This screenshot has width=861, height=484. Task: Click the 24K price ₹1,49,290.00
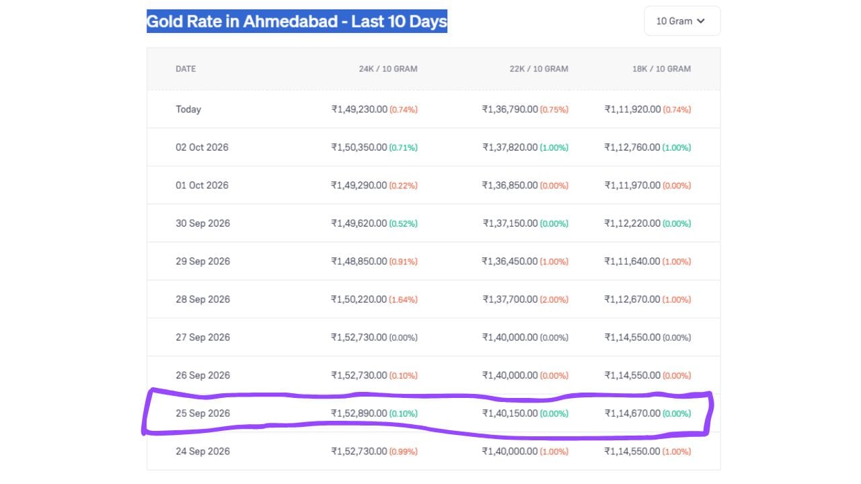click(x=359, y=186)
